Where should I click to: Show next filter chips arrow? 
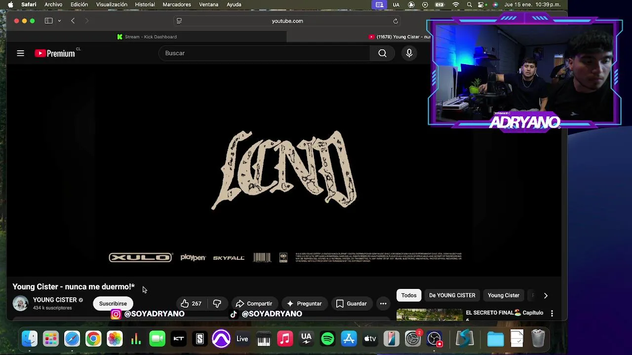tap(546, 295)
